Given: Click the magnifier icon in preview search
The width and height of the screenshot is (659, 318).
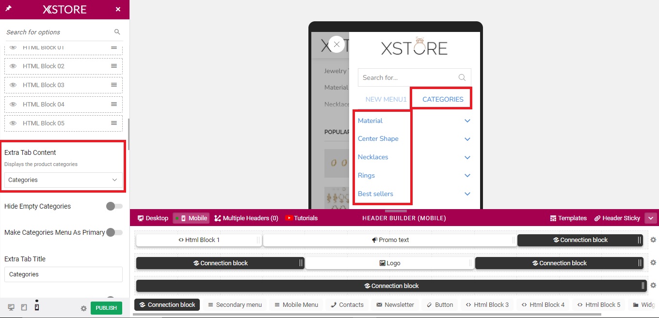Looking at the screenshot, I should 462,77.
